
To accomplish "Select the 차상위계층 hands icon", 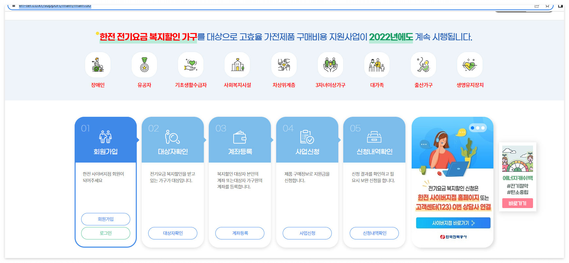I will [x=284, y=65].
